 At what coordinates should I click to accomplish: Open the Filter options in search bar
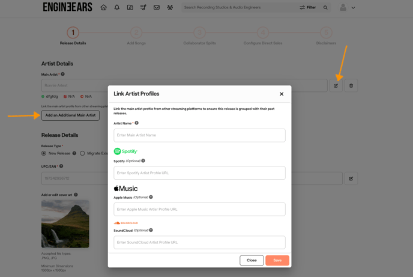pyautogui.click(x=308, y=8)
